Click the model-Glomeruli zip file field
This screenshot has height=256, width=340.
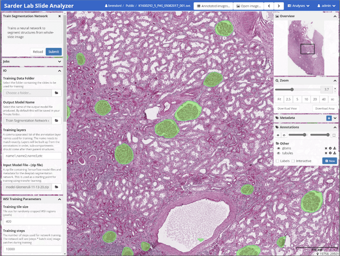[x=27, y=187]
